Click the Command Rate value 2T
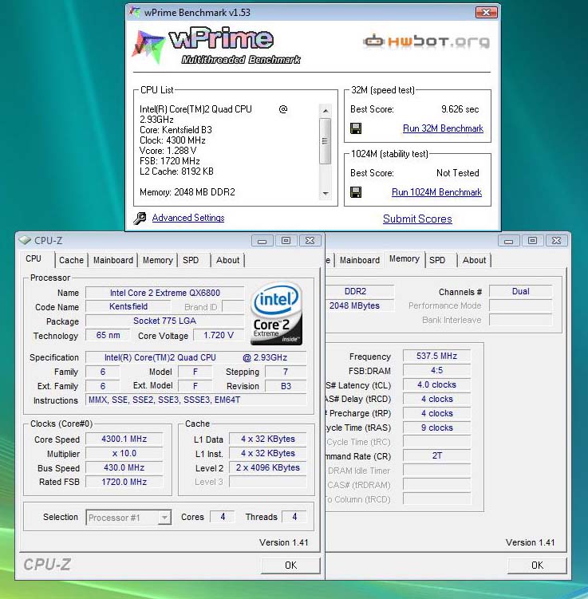 pyautogui.click(x=436, y=455)
